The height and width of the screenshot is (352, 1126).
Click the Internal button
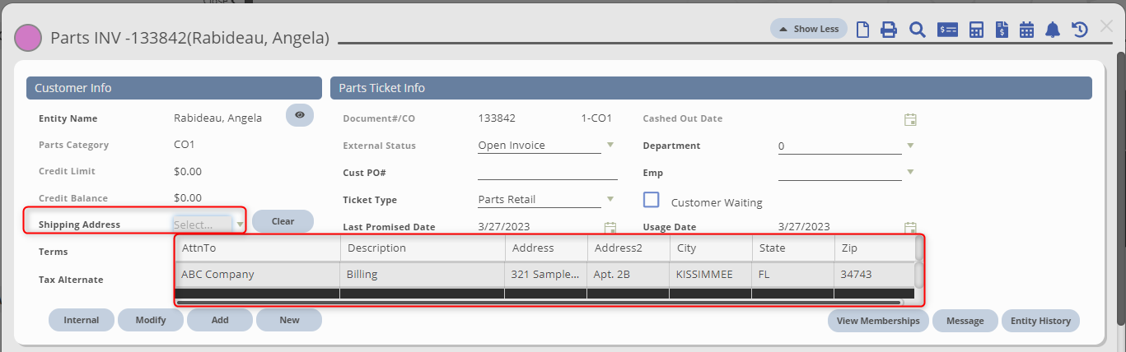coord(82,320)
